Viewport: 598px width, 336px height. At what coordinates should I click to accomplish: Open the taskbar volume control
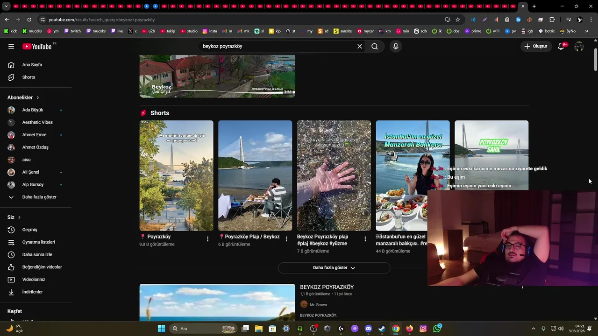click(561, 329)
